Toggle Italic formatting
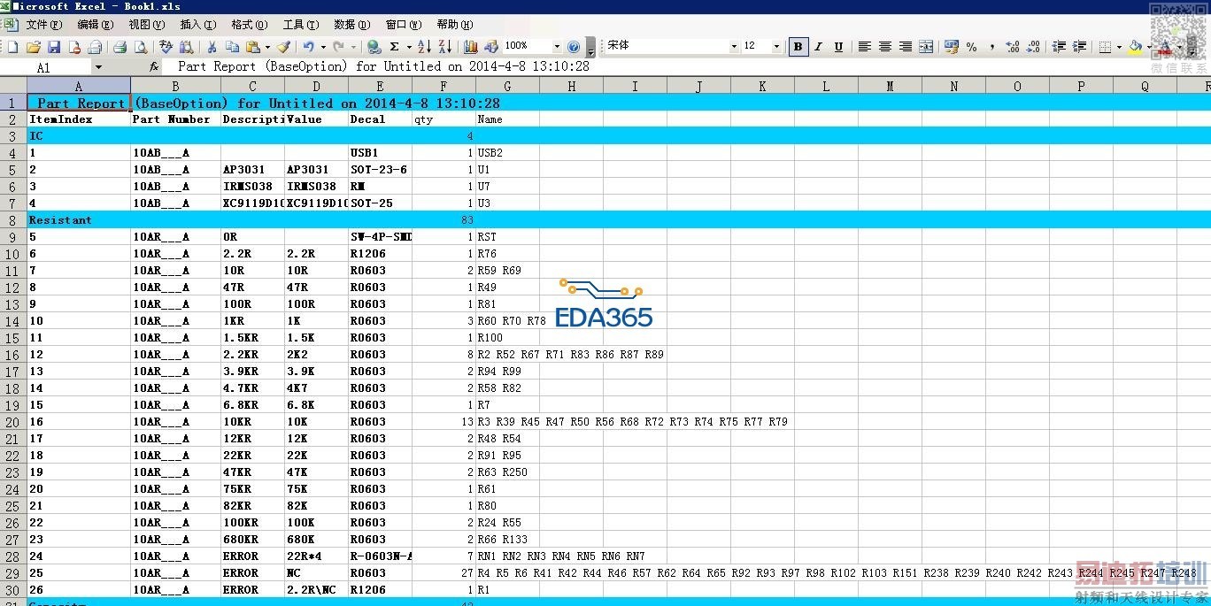The width and height of the screenshot is (1211, 606). tap(818, 46)
